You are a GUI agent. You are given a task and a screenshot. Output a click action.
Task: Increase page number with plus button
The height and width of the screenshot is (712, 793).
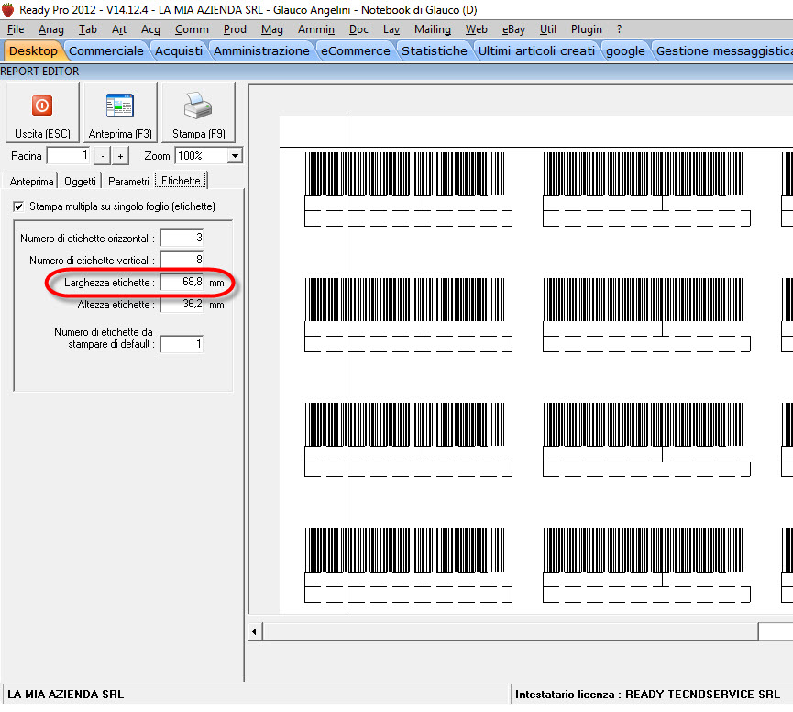coord(120,156)
